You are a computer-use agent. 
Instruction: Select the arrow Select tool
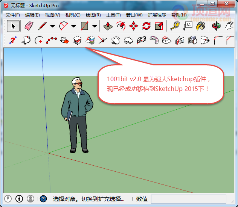13,26
